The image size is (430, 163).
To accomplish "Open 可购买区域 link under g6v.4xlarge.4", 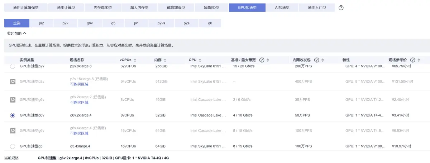I will (79, 133).
